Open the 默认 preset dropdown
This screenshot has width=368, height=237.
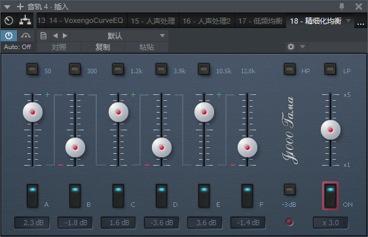click(119, 35)
